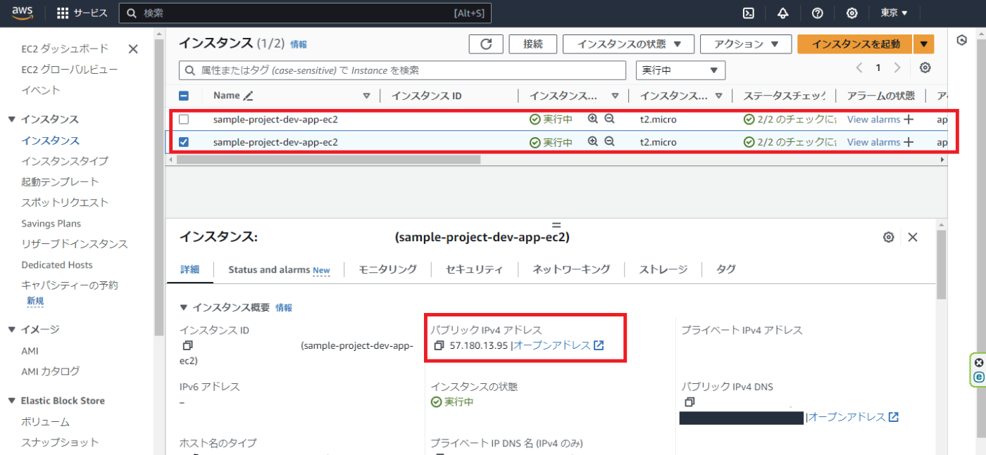The height and width of the screenshot is (455, 986).
Task: Check the first sample-project-dev-app-ec2 row
Action: (184, 120)
